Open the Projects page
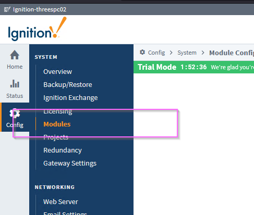Screen dimensions: 254x215 (x=56, y=137)
